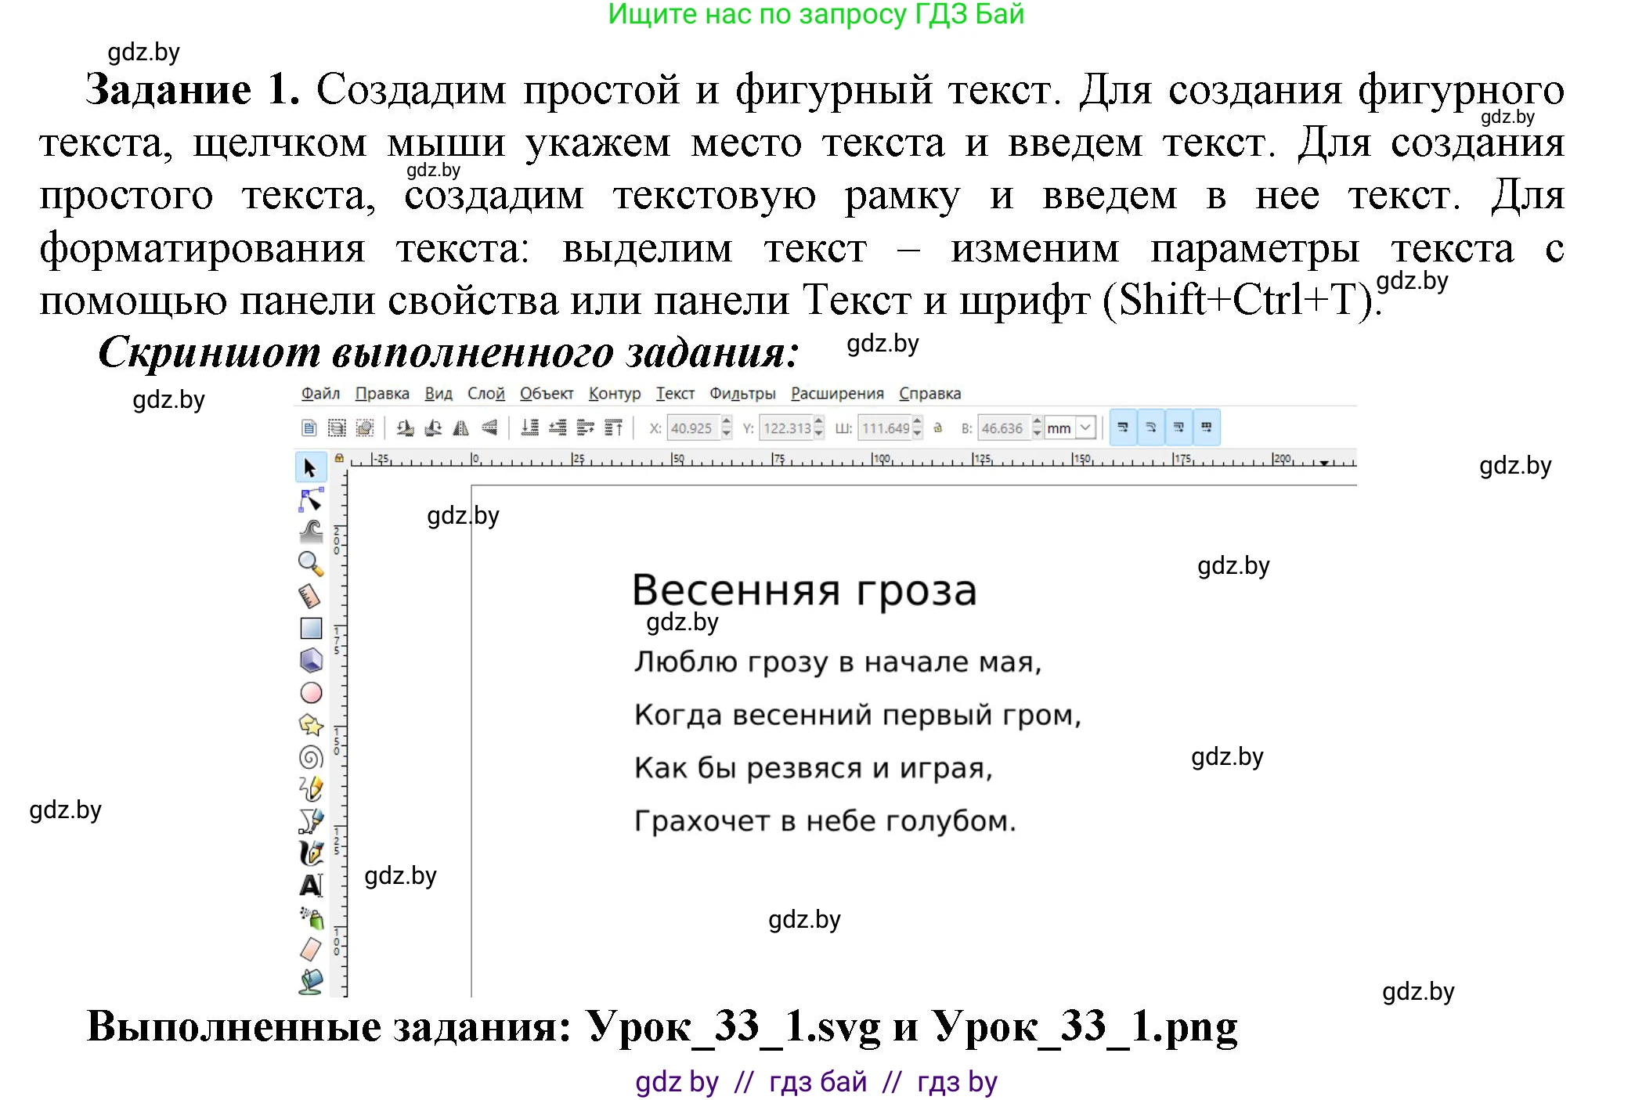
Task: Choose the Text tool
Action: (x=309, y=883)
